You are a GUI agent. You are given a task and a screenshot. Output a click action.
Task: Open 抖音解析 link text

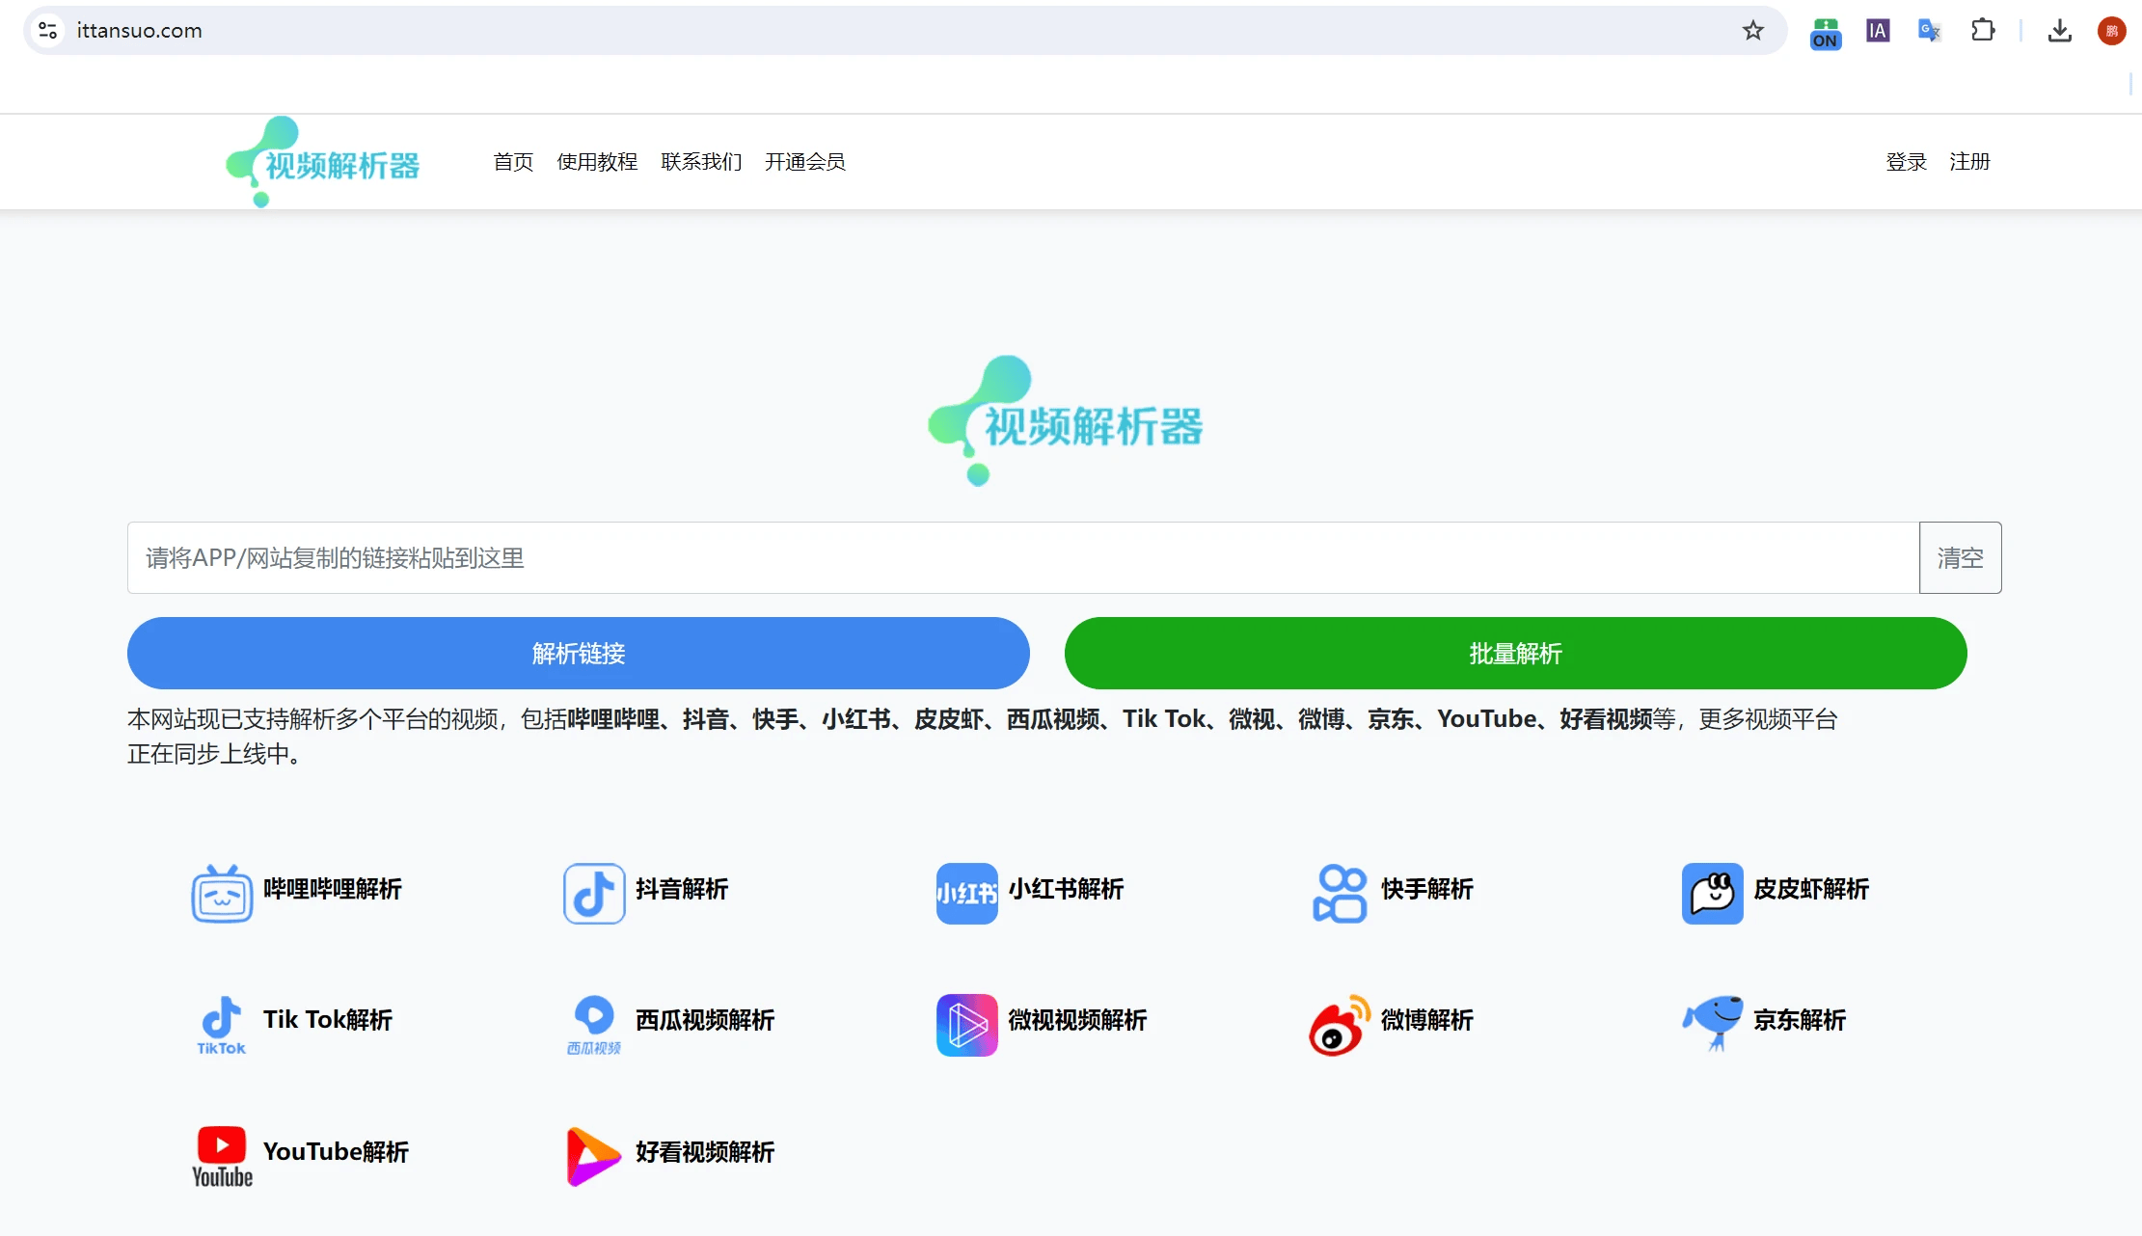(682, 889)
